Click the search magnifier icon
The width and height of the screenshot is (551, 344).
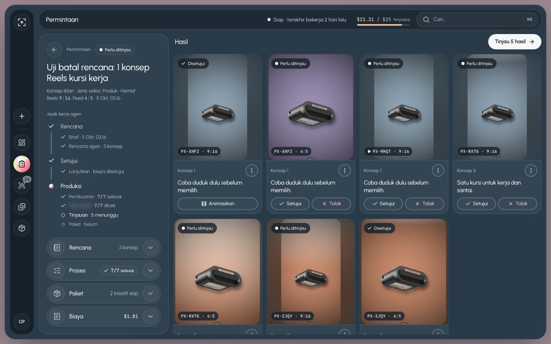coord(426,20)
